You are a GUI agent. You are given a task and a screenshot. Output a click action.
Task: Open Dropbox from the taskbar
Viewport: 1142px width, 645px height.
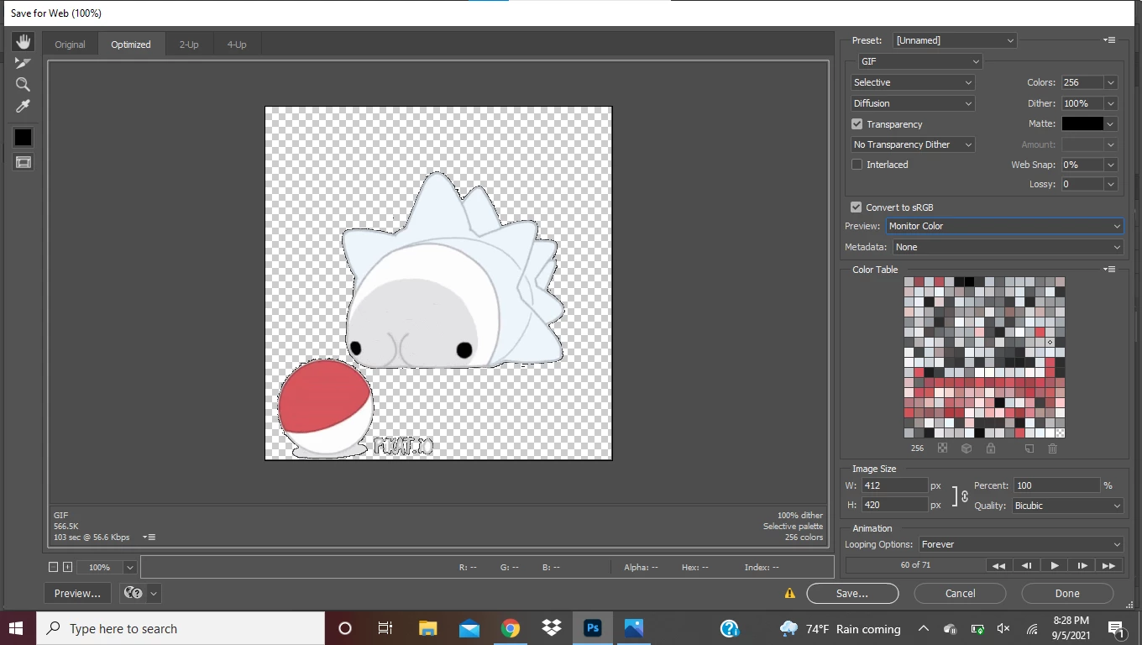click(552, 628)
